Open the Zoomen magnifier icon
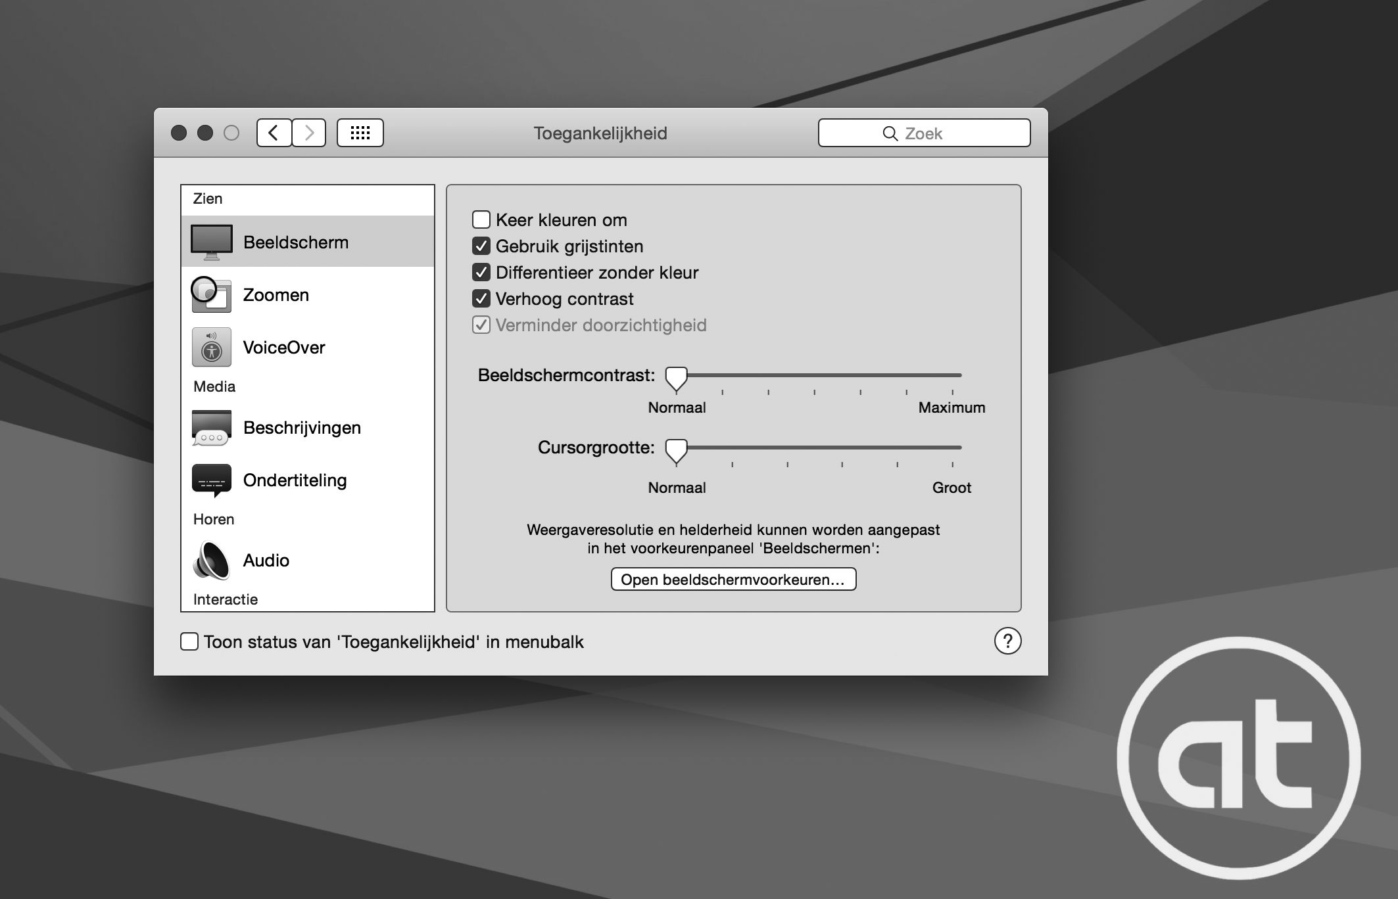The width and height of the screenshot is (1398, 899). pos(211,294)
